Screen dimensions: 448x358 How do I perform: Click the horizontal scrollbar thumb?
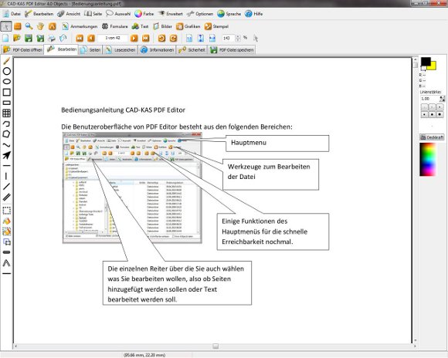216,346
